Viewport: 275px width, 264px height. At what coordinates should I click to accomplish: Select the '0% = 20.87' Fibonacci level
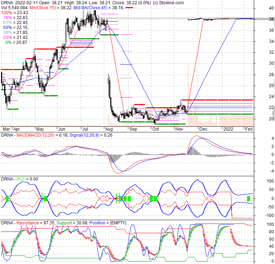click(16, 42)
